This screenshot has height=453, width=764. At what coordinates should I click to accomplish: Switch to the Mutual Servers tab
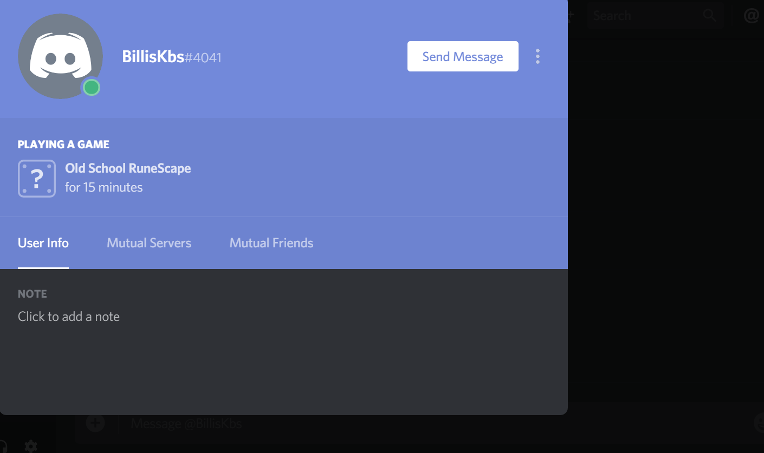point(149,243)
